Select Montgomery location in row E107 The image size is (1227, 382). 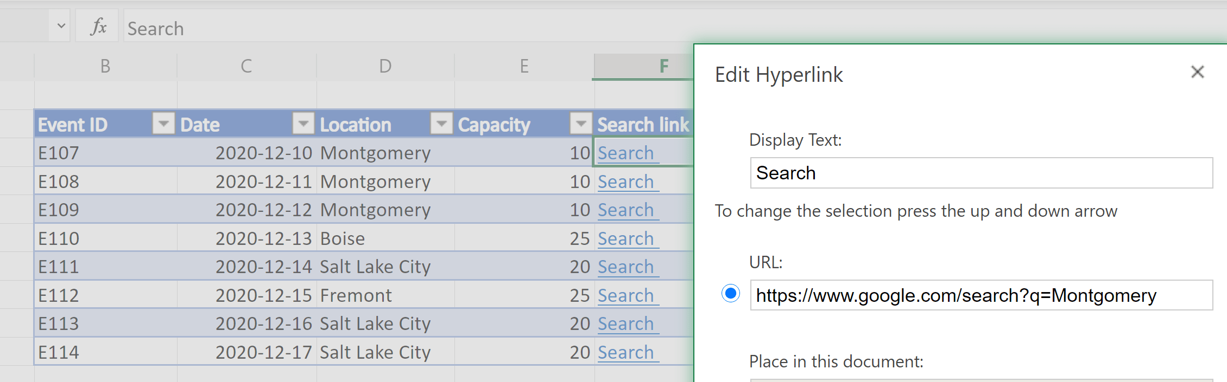[385, 153]
